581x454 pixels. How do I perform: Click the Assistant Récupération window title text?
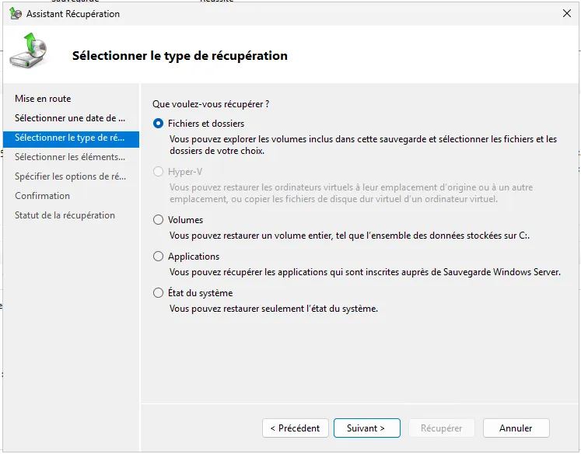click(x=73, y=14)
